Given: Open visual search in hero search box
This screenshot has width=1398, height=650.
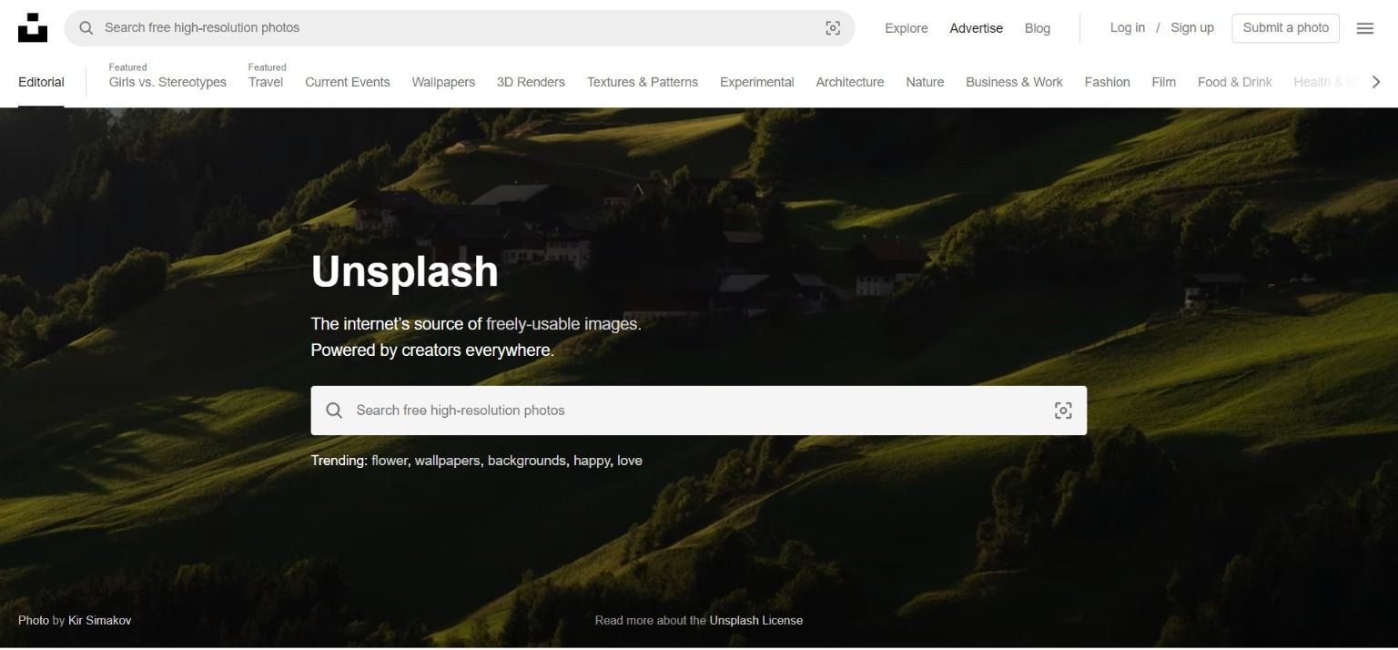Looking at the screenshot, I should click(1063, 411).
